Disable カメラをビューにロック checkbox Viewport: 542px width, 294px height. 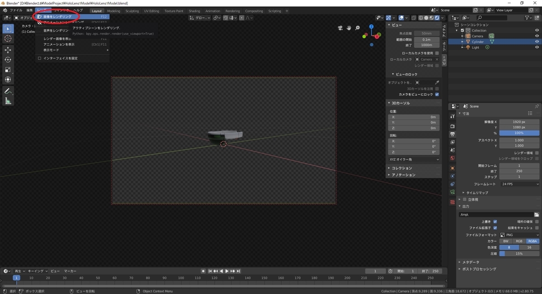(437, 94)
